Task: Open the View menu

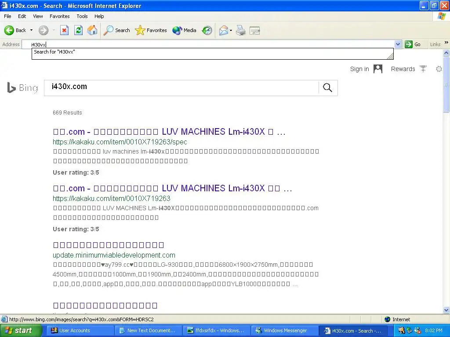Action: pos(38,16)
